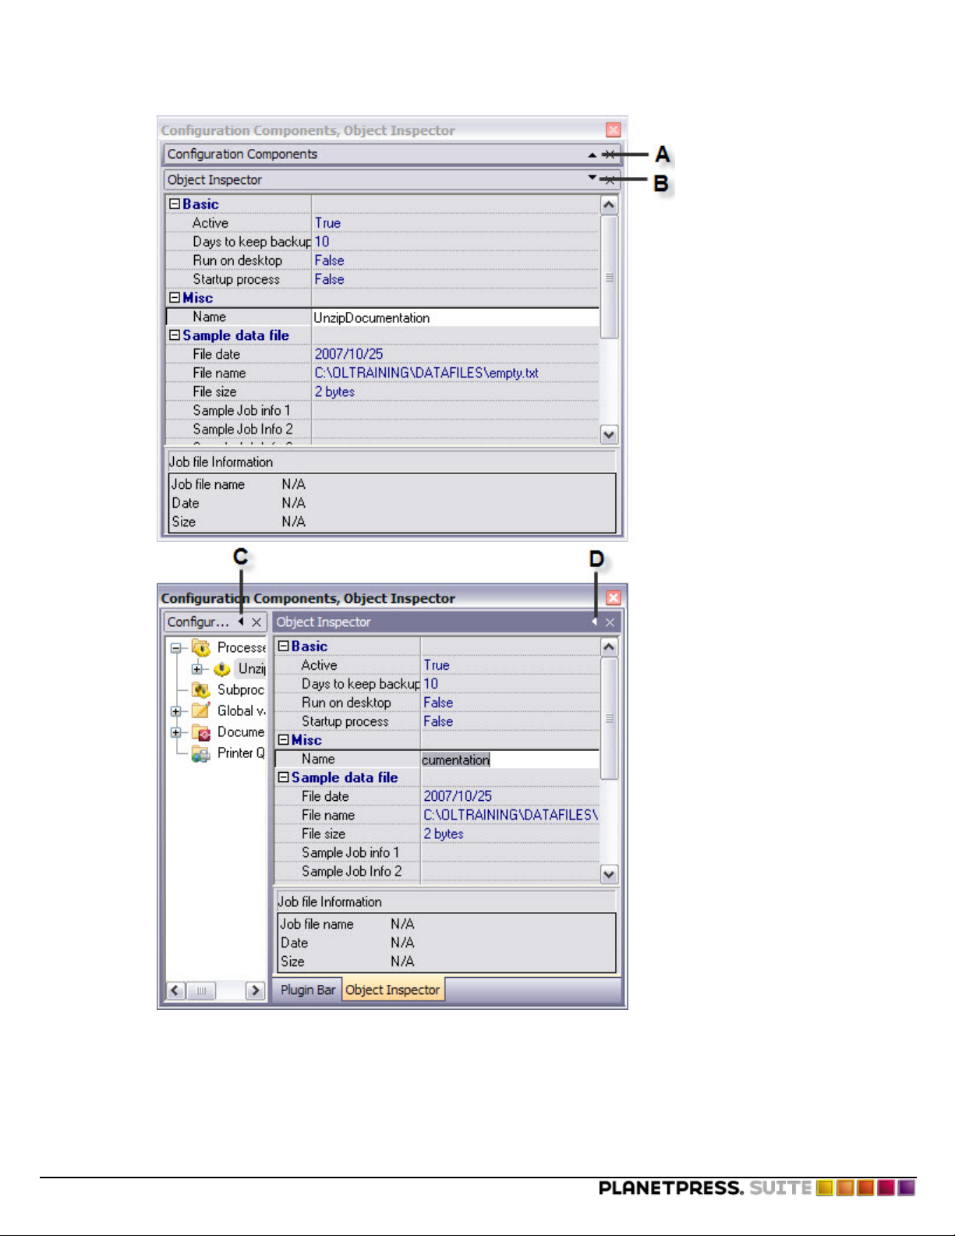Close the Object Inspector bar in upper screenshot

pos(610,180)
